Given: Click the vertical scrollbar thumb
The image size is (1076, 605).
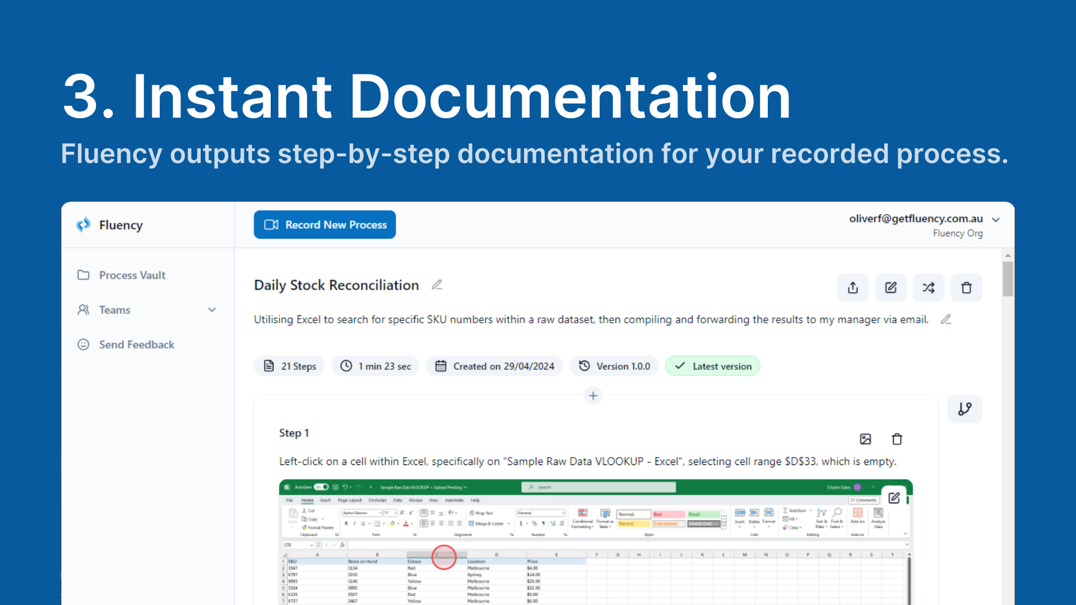Looking at the screenshot, I should [x=1008, y=278].
